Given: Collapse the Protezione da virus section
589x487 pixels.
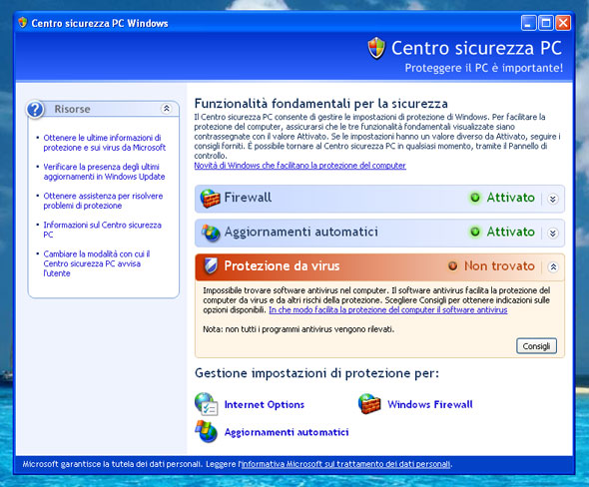Looking at the screenshot, I should 553,267.
